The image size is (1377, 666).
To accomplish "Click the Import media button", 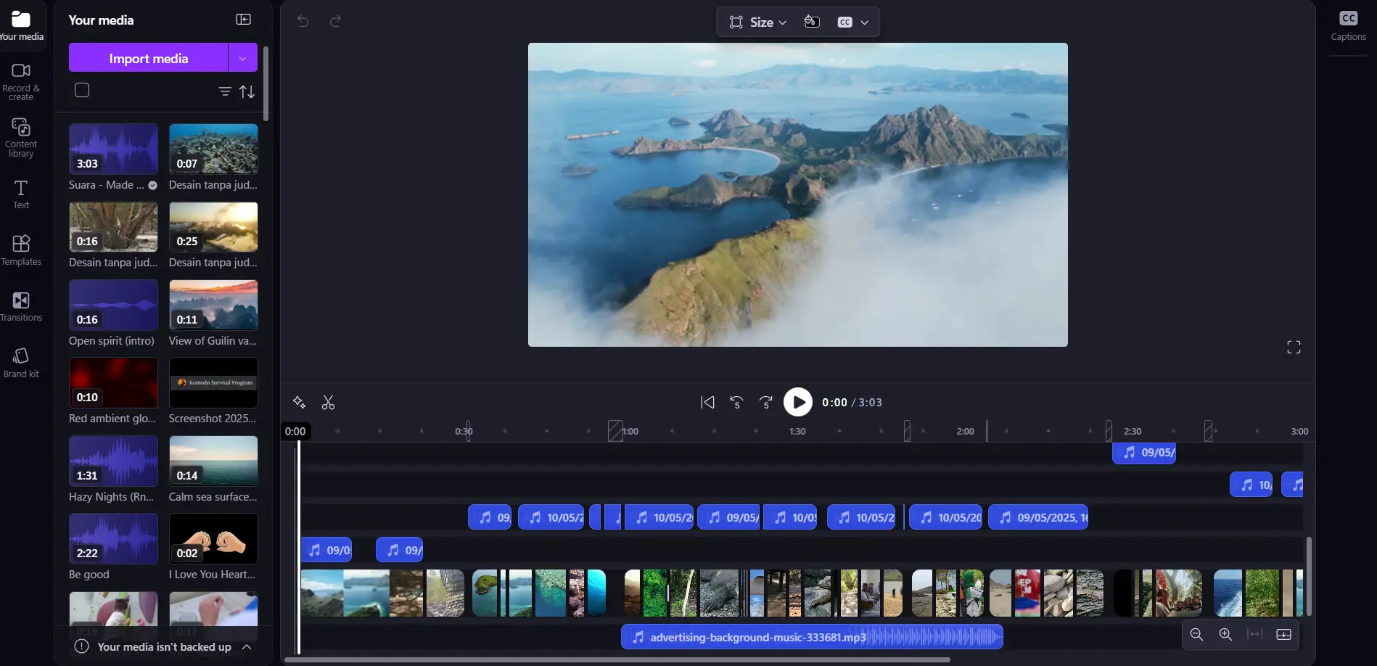I will click(148, 58).
